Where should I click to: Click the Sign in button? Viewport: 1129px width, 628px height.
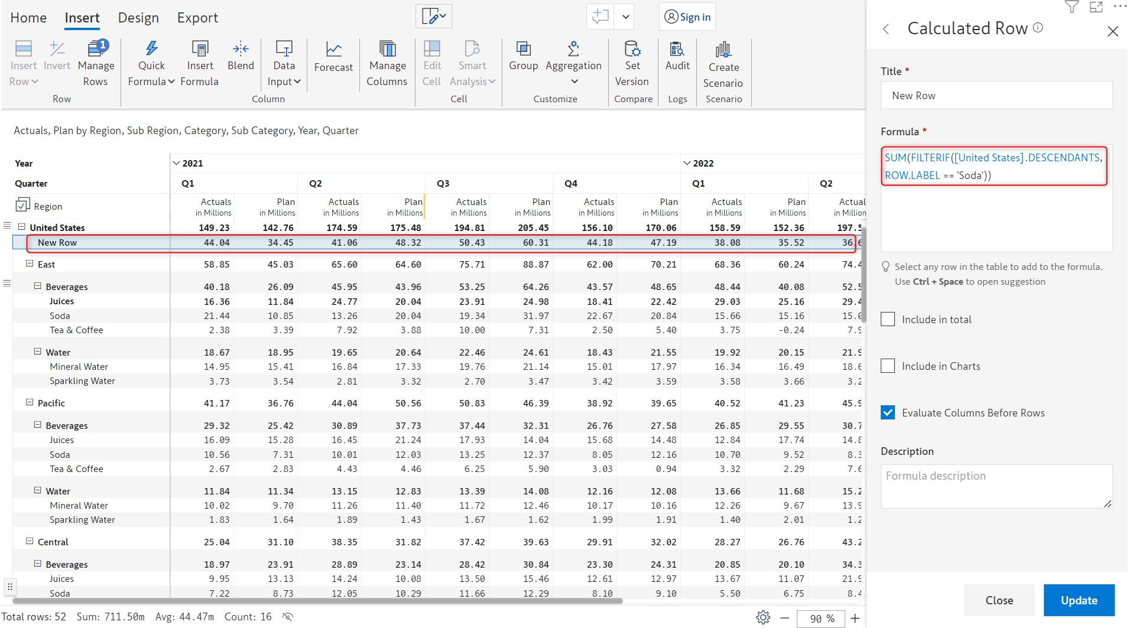tap(687, 17)
